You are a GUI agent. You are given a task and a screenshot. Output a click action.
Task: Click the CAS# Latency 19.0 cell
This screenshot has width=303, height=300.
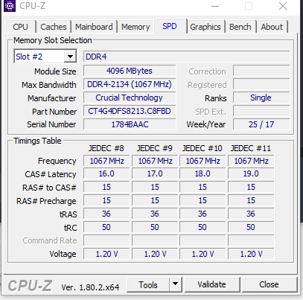(251, 173)
